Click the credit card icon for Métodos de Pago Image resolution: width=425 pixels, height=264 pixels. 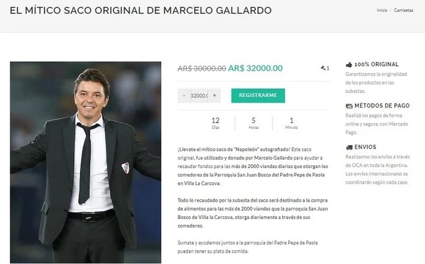coord(349,106)
